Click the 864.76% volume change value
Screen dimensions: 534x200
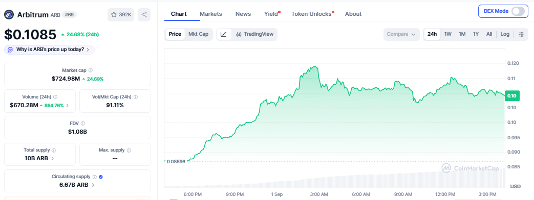pos(54,105)
